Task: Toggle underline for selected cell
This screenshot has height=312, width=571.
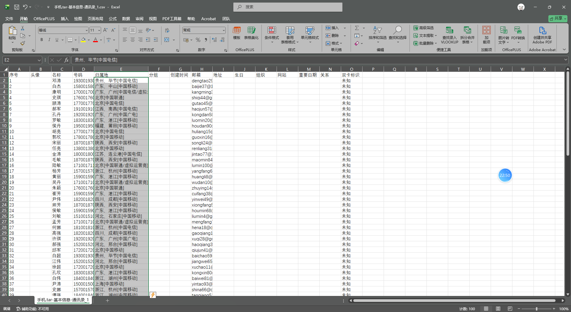Action: pos(56,40)
